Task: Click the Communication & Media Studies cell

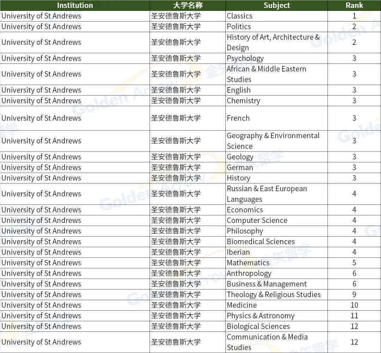Action: 270,342
